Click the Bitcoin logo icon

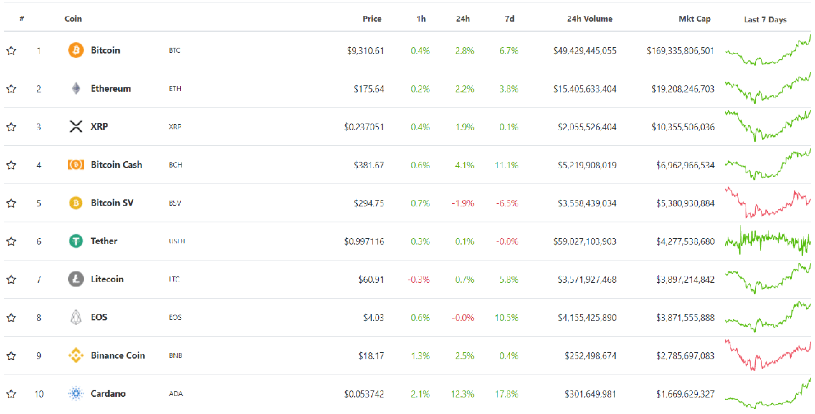coord(76,50)
